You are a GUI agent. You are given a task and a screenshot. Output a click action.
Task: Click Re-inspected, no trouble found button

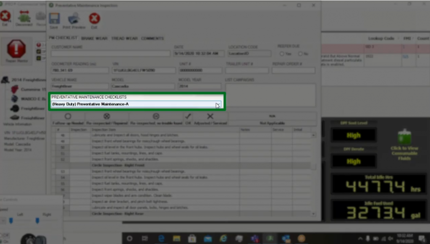pyautogui.click(x=155, y=117)
